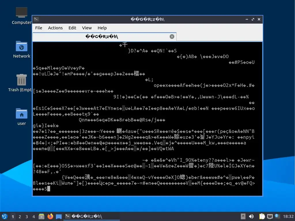Open the View menu
295x221 pixels.
(87, 28)
